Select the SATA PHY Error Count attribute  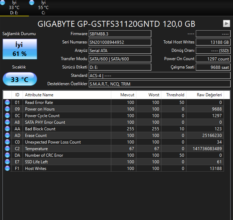[45, 122]
